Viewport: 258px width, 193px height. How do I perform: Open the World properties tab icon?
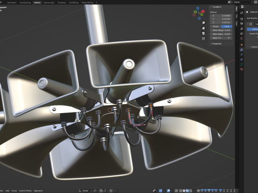click(241, 39)
